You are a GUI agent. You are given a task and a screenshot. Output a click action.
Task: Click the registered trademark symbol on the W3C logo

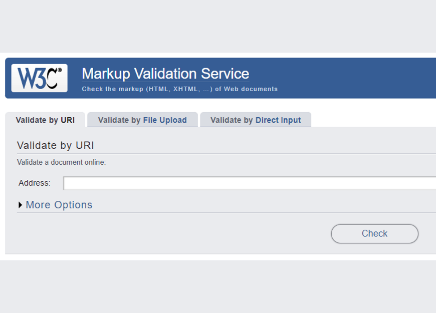coord(60,71)
